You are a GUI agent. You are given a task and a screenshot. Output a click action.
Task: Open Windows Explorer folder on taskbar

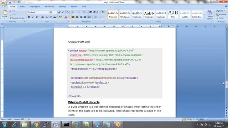coord(25,124)
